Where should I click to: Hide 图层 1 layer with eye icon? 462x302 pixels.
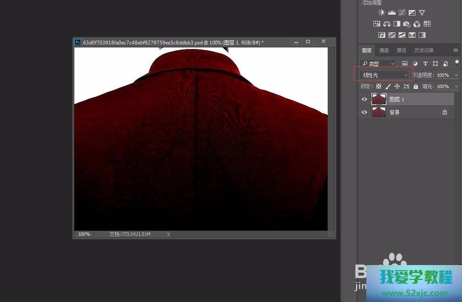pyautogui.click(x=365, y=99)
